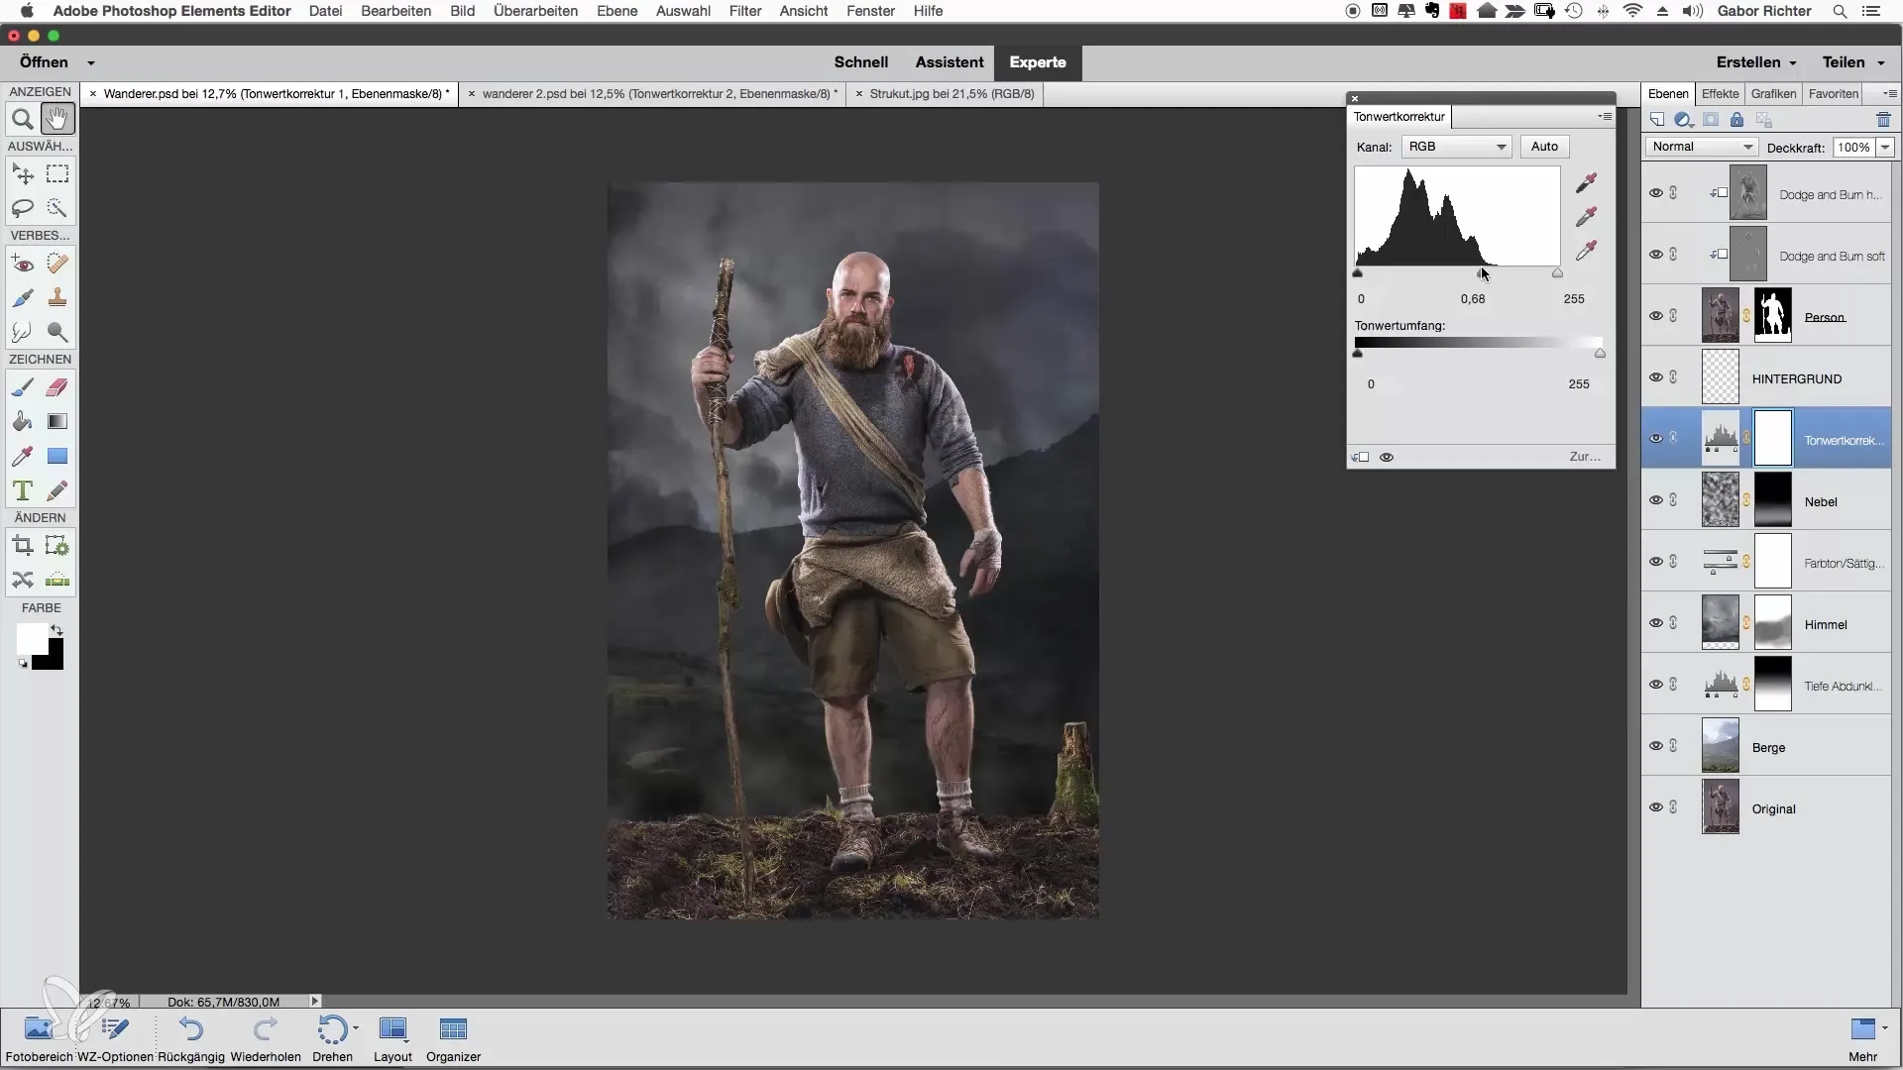Viewport: 1903px width, 1070px height.
Task: Click the Öffnen button
Action: pyautogui.click(x=44, y=62)
